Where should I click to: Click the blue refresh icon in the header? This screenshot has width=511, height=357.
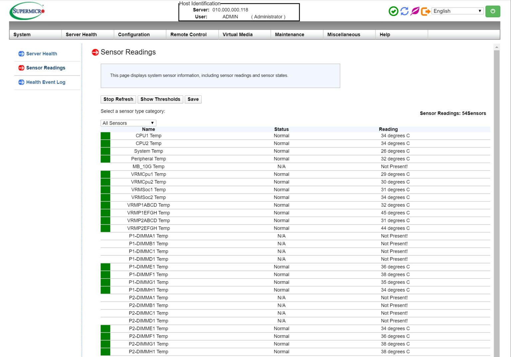(x=404, y=11)
